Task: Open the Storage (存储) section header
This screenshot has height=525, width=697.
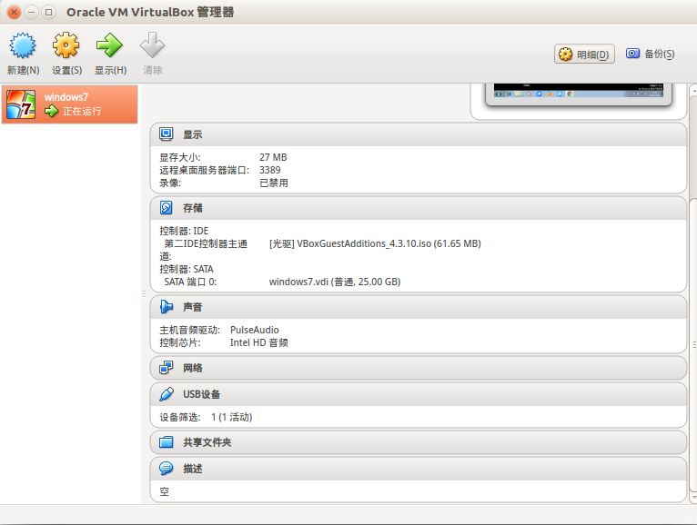Action: pos(419,208)
